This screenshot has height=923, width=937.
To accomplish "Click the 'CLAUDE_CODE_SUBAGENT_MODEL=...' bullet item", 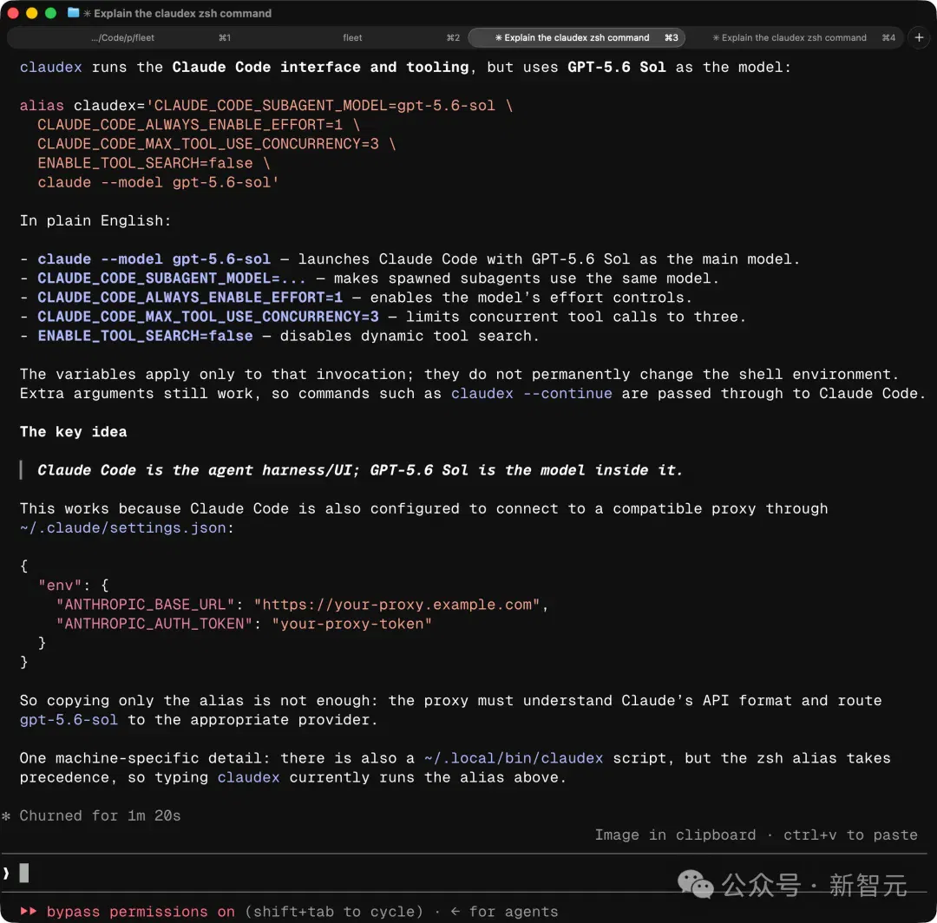I will coord(369,278).
